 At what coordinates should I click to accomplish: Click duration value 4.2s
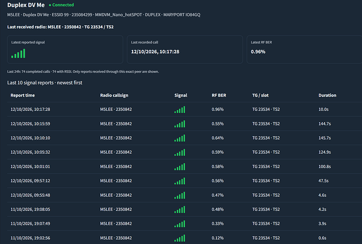click(x=322, y=209)
